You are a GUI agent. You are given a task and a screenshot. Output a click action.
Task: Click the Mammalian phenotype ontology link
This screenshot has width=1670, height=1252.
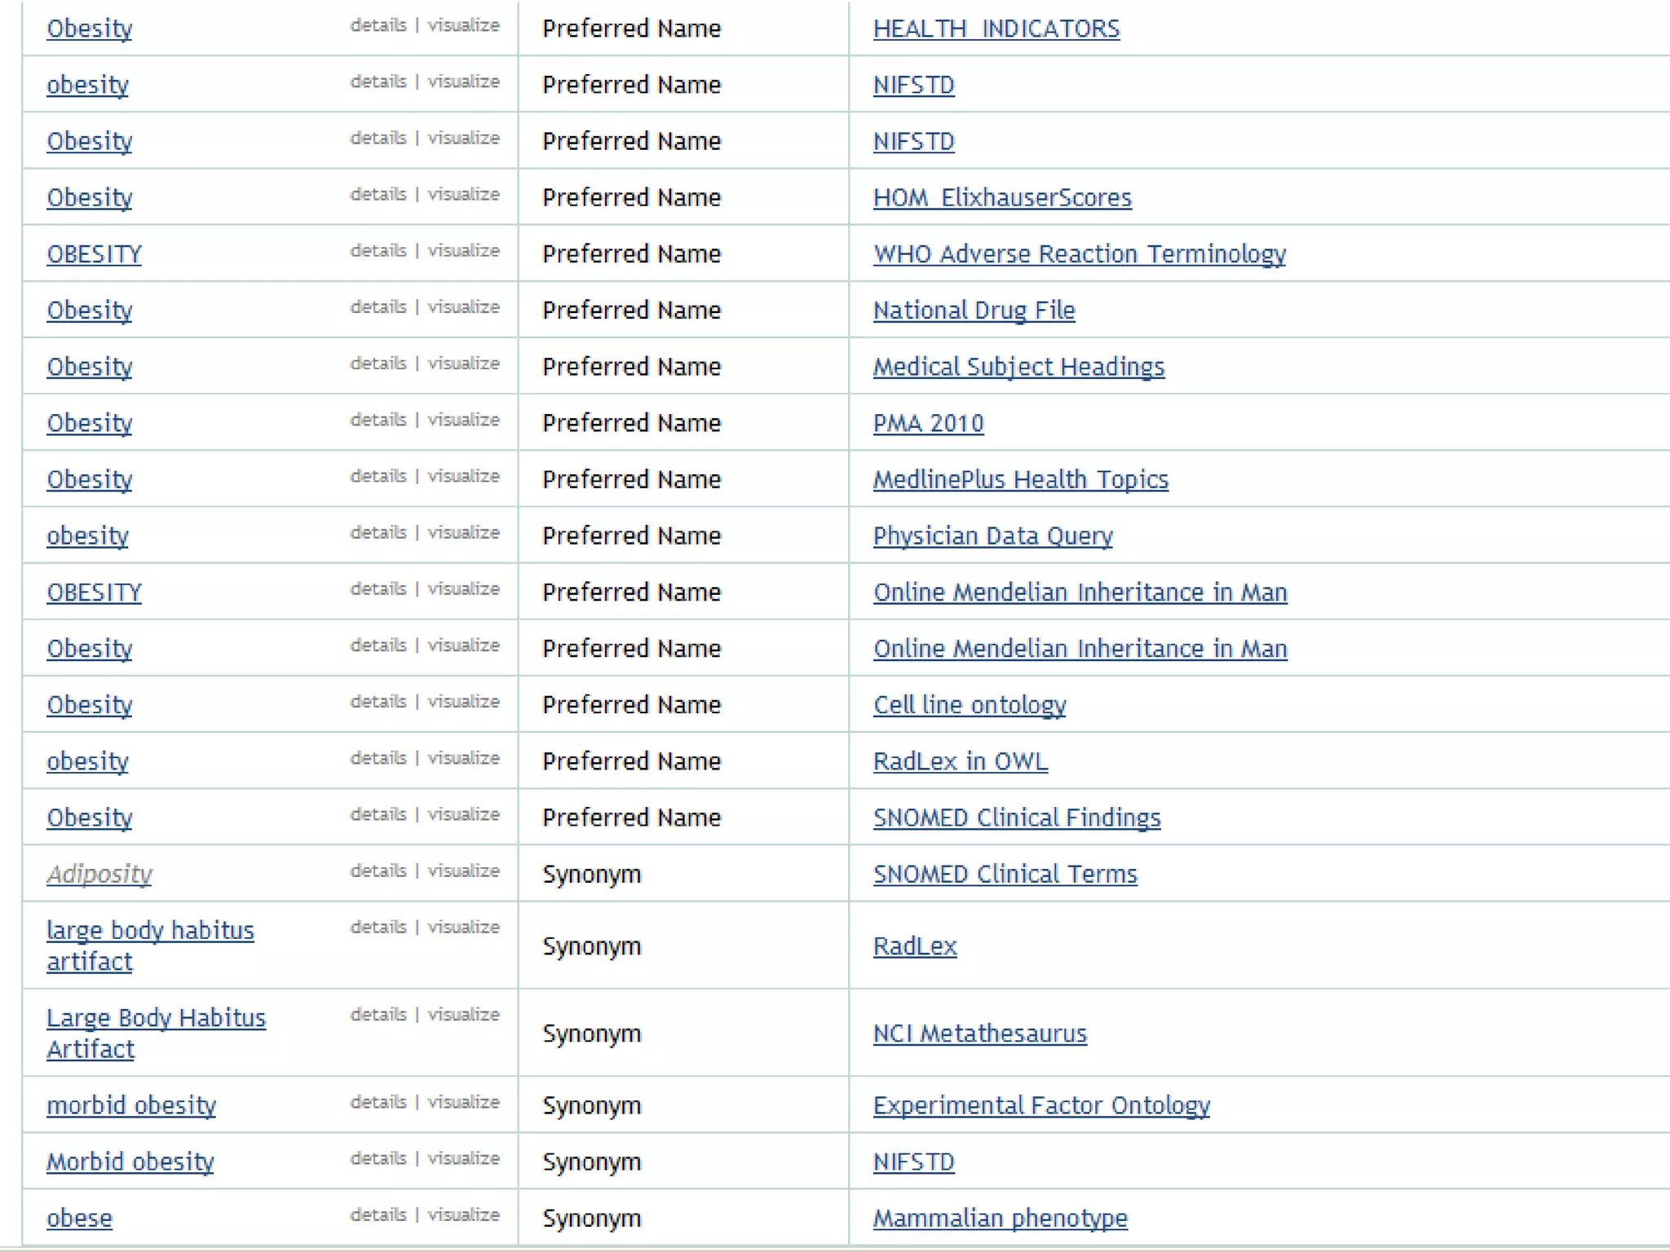1000,1218
